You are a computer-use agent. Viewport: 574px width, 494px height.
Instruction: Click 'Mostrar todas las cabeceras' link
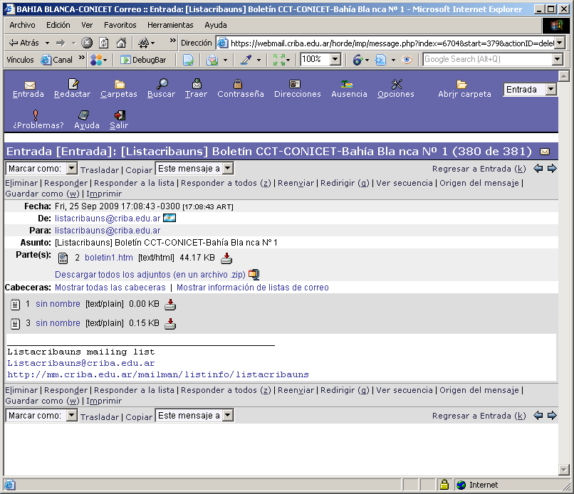[110, 288]
